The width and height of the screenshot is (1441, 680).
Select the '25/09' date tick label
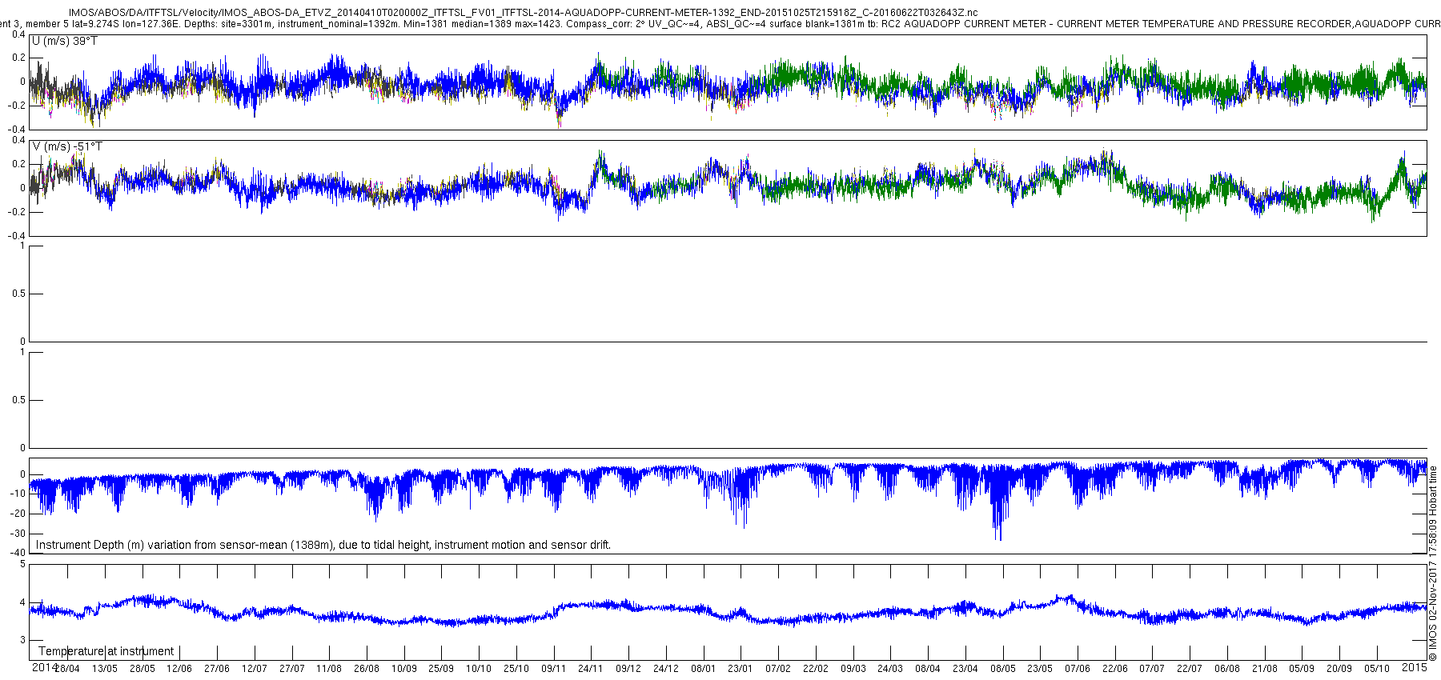441,669
